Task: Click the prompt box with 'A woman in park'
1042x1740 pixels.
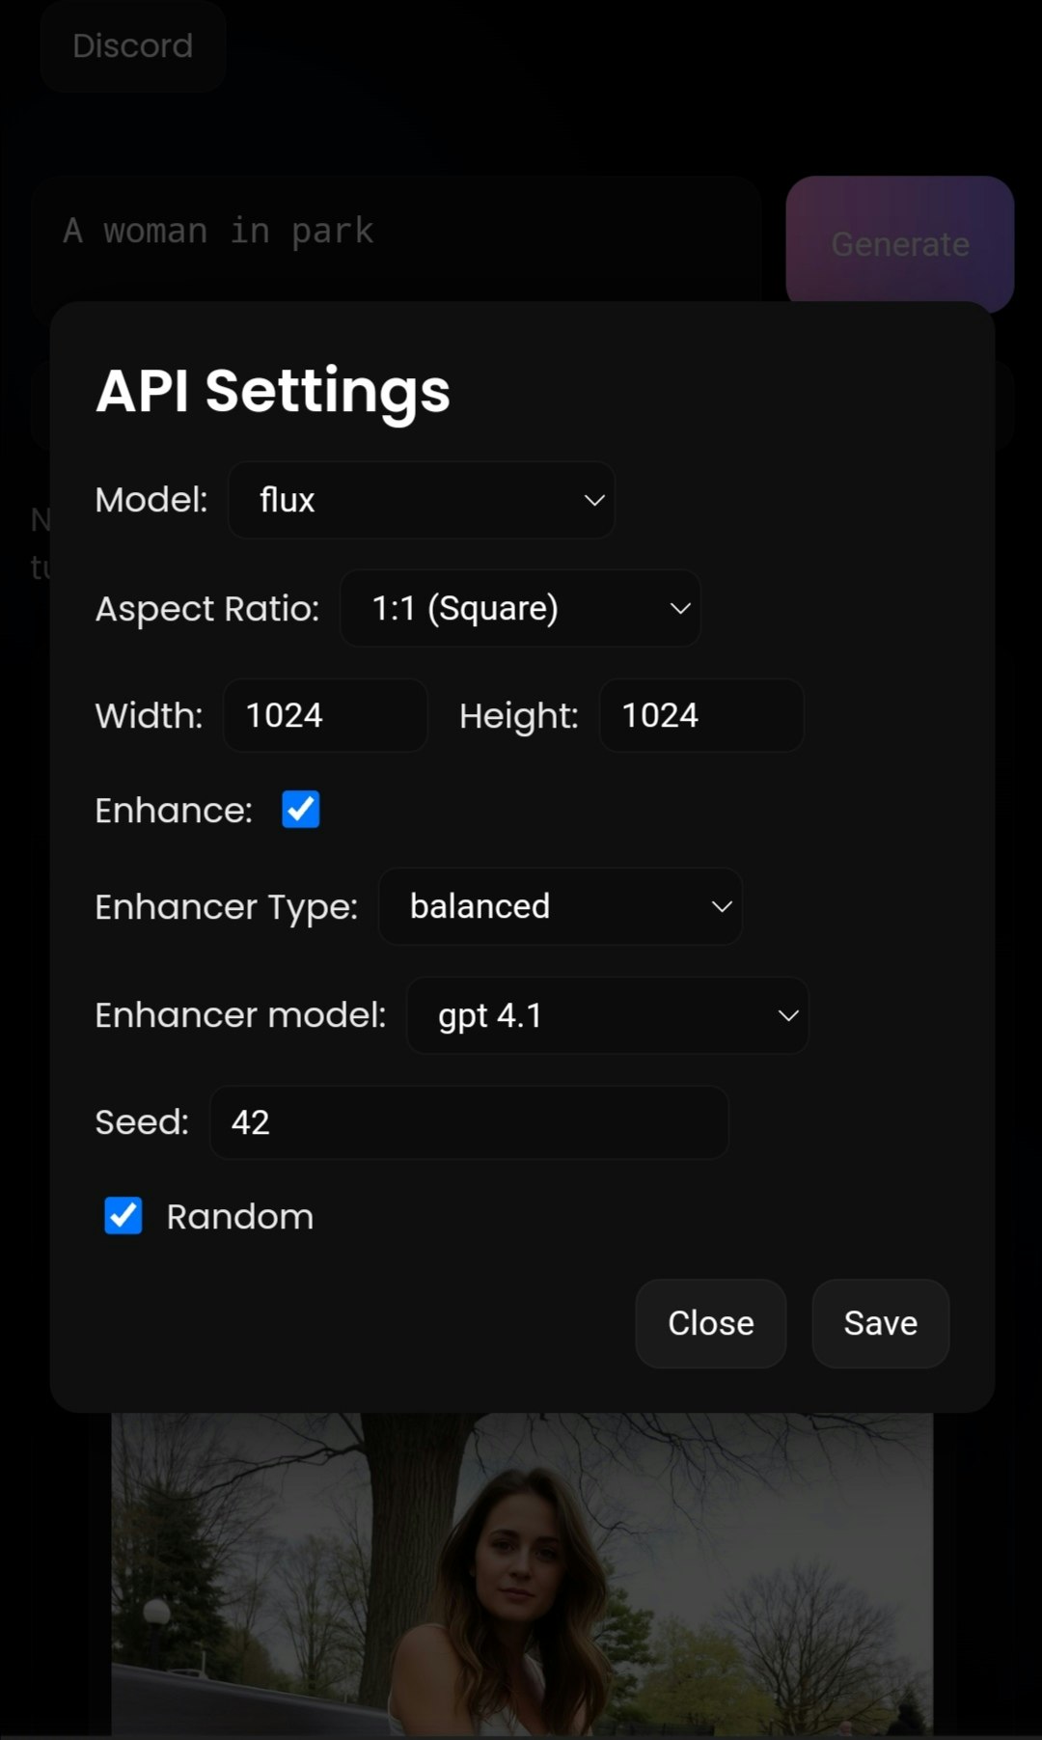Action: pos(397,239)
